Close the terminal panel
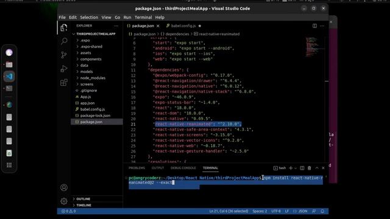 pos(323,168)
